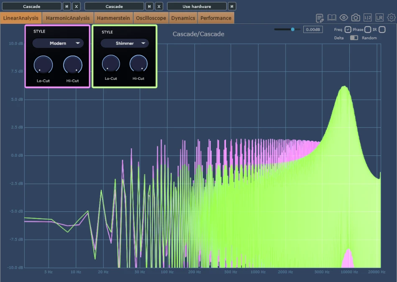Switch to the Oscilloscope tab
Screen dimensions: 397x282
pos(151,18)
